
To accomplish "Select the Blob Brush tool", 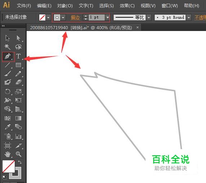I will [8, 82].
